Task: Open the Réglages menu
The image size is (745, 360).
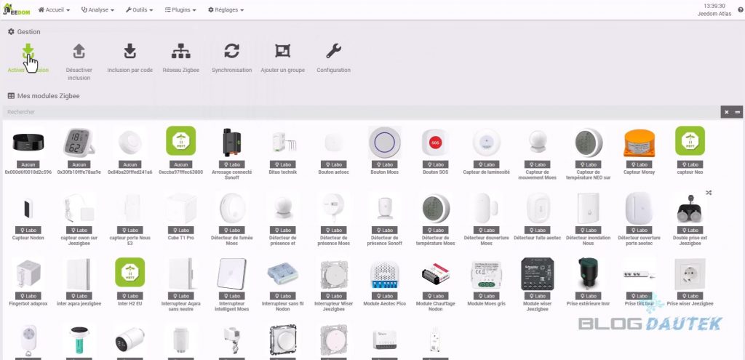Action: (226, 10)
